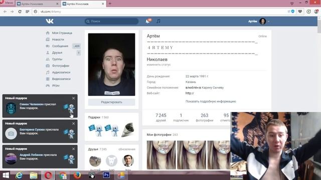Viewport: 321px width, 180px height.
Task: Click обновления link in friends block
Action: pos(127,149)
